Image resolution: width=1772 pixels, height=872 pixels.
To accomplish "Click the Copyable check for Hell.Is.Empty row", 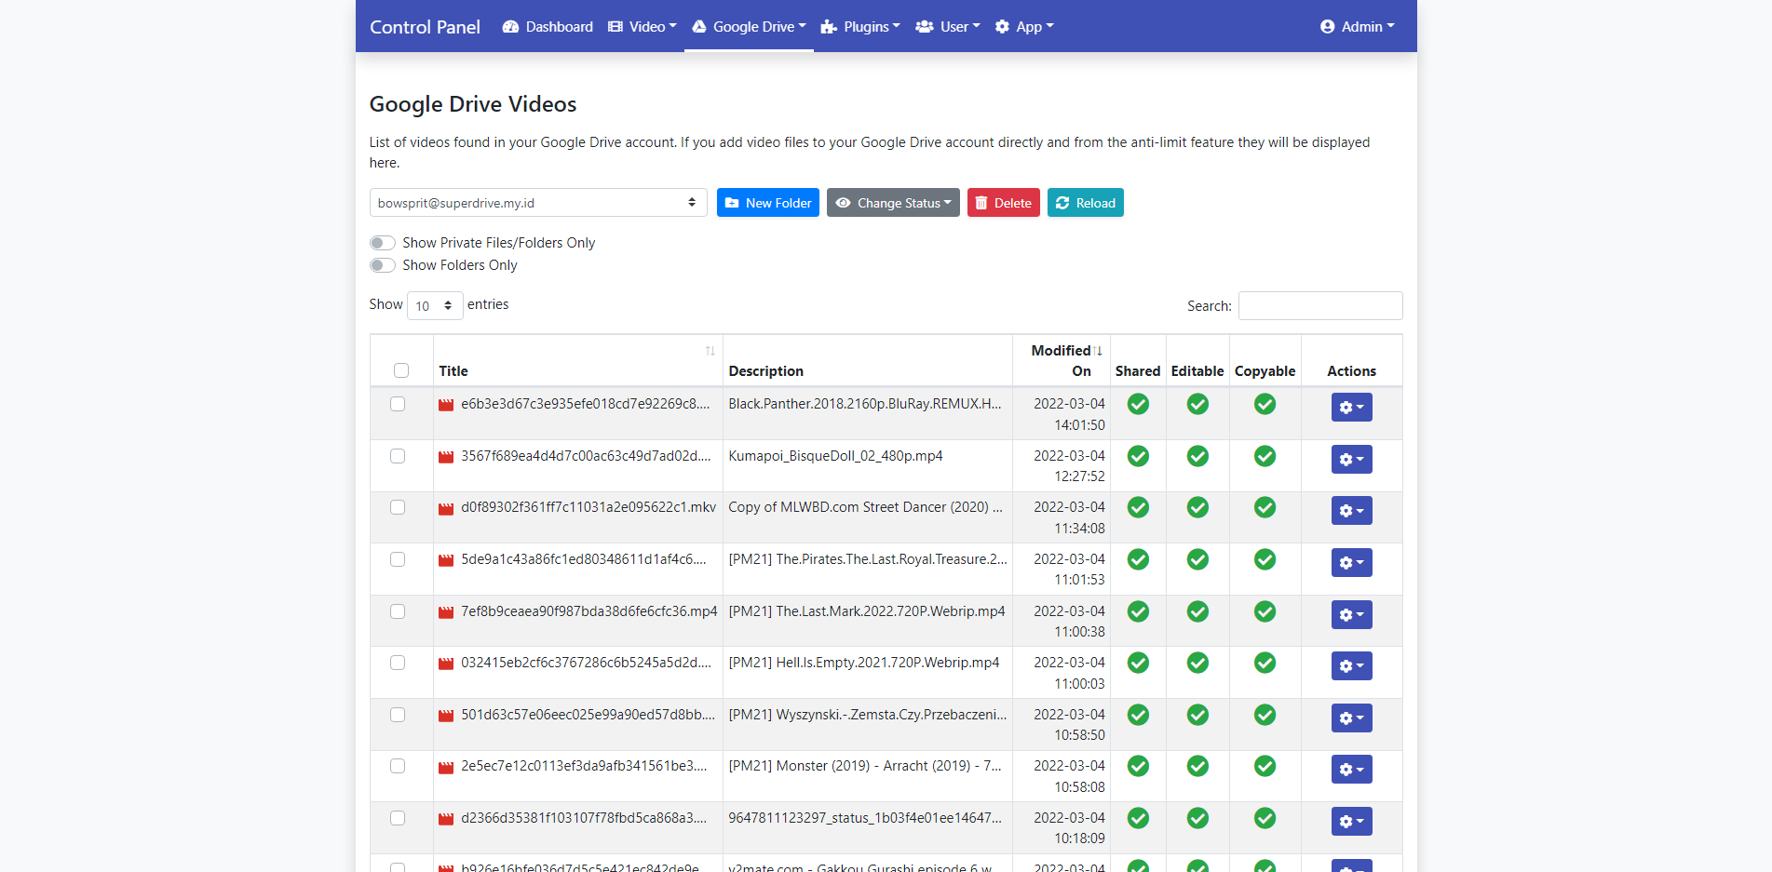I will (x=1265, y=663).
